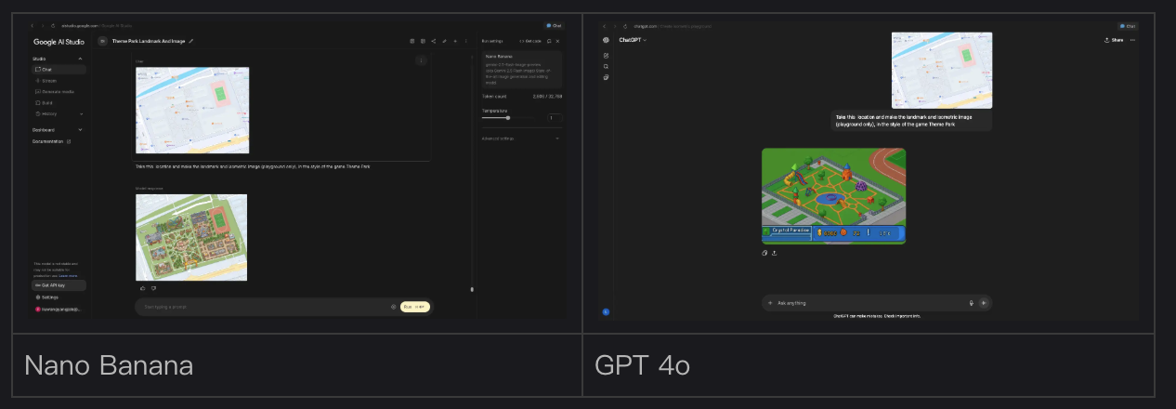Open the Documentation external link

pos(52,141)
